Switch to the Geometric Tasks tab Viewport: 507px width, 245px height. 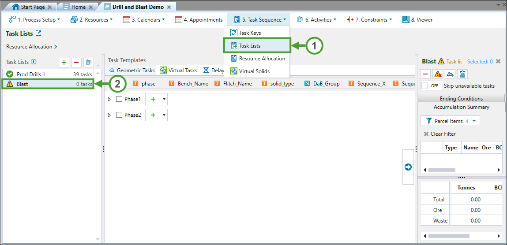click(x=131, y=70)
